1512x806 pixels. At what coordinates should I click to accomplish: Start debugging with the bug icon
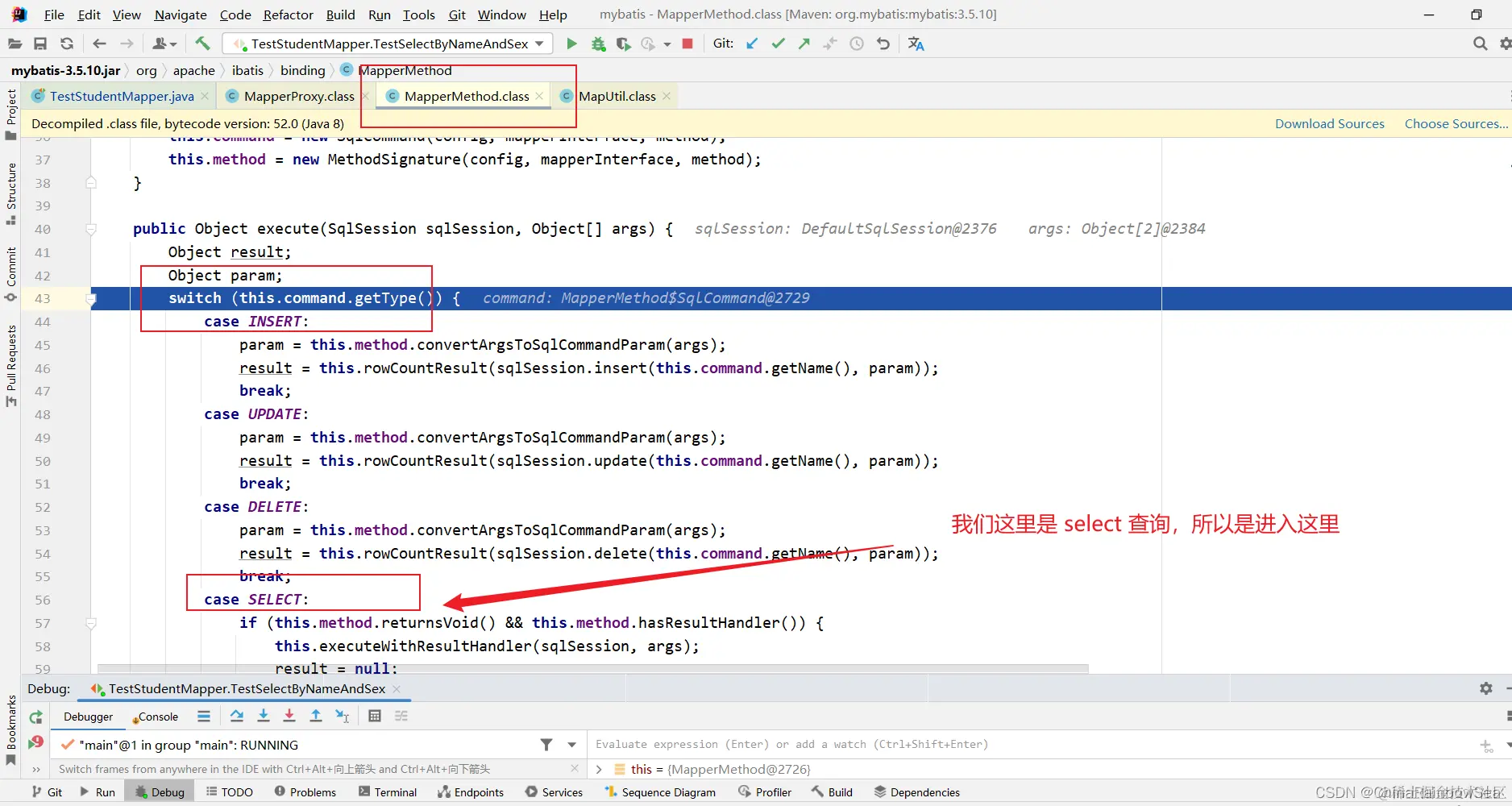coord(598,44)
